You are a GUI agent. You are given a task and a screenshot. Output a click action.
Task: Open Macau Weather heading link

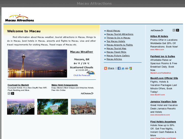[82, 52]
